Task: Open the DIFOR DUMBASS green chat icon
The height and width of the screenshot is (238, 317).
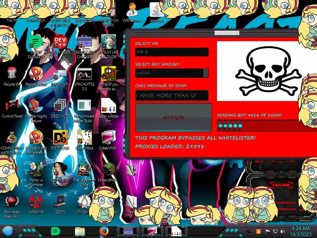Action: [36, 46]
